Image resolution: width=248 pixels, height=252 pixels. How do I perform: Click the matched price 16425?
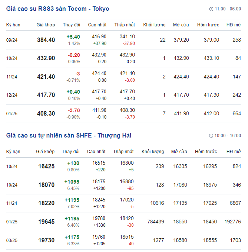(46, 167)
